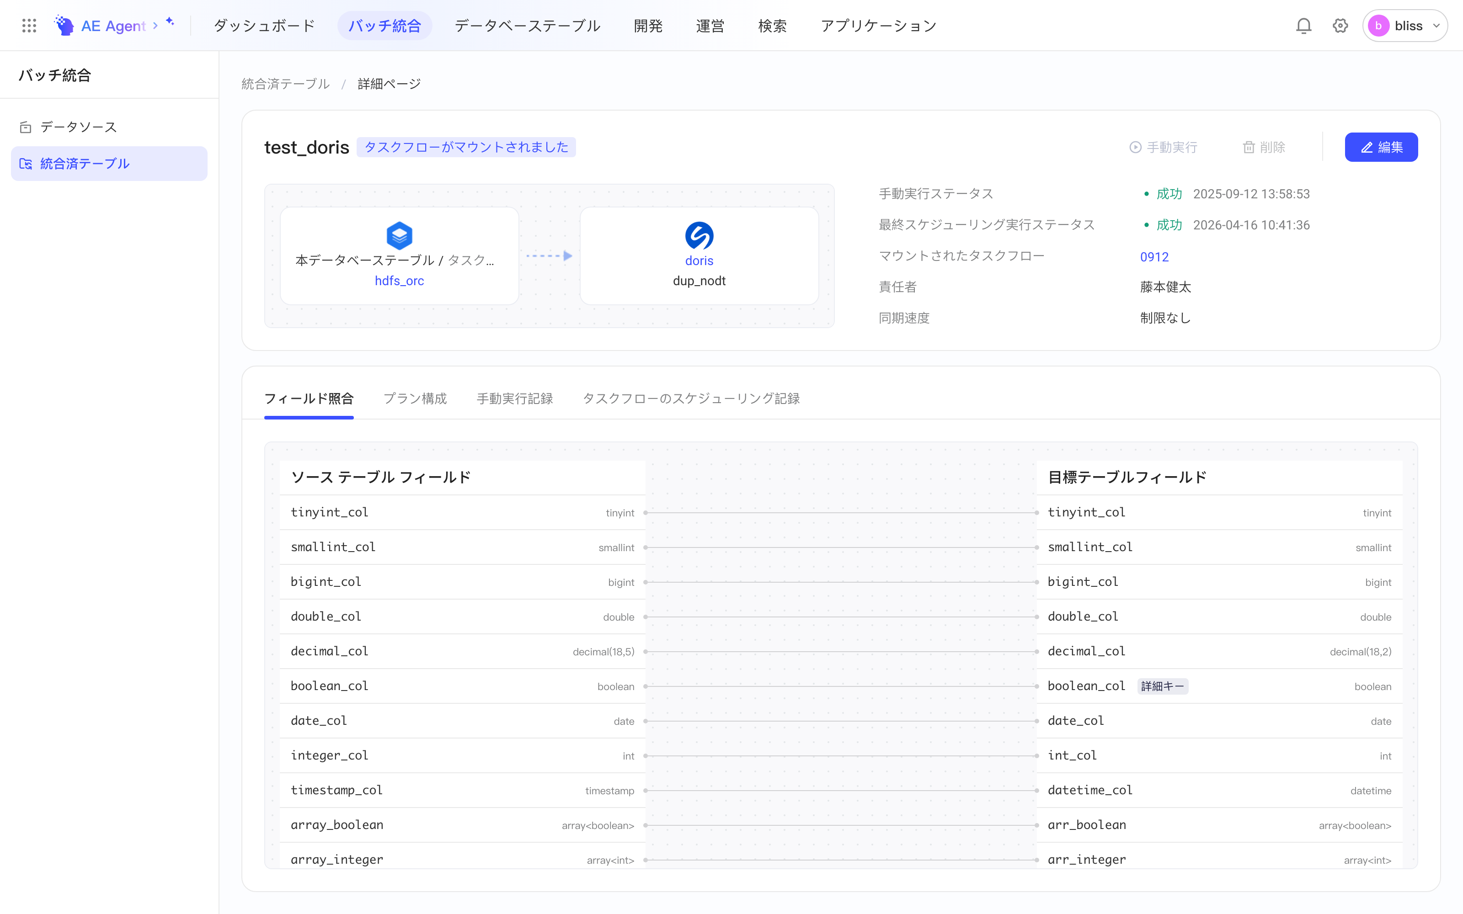This screenshot has height=914, width=1463.
Task: Open the settings gear icon
Action: pos(1340,26)
